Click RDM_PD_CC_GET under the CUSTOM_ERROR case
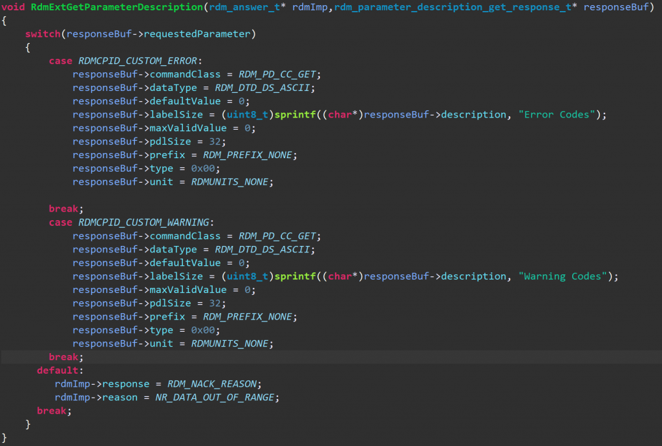 click(277, 75)
